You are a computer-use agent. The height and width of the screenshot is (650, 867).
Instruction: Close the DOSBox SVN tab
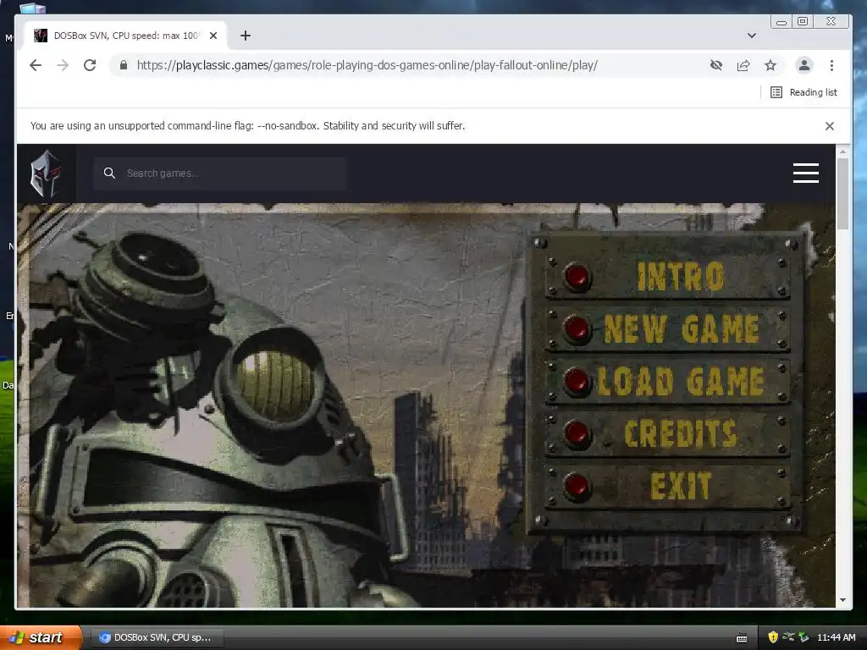pyautogui.click(x=213, y=36)
